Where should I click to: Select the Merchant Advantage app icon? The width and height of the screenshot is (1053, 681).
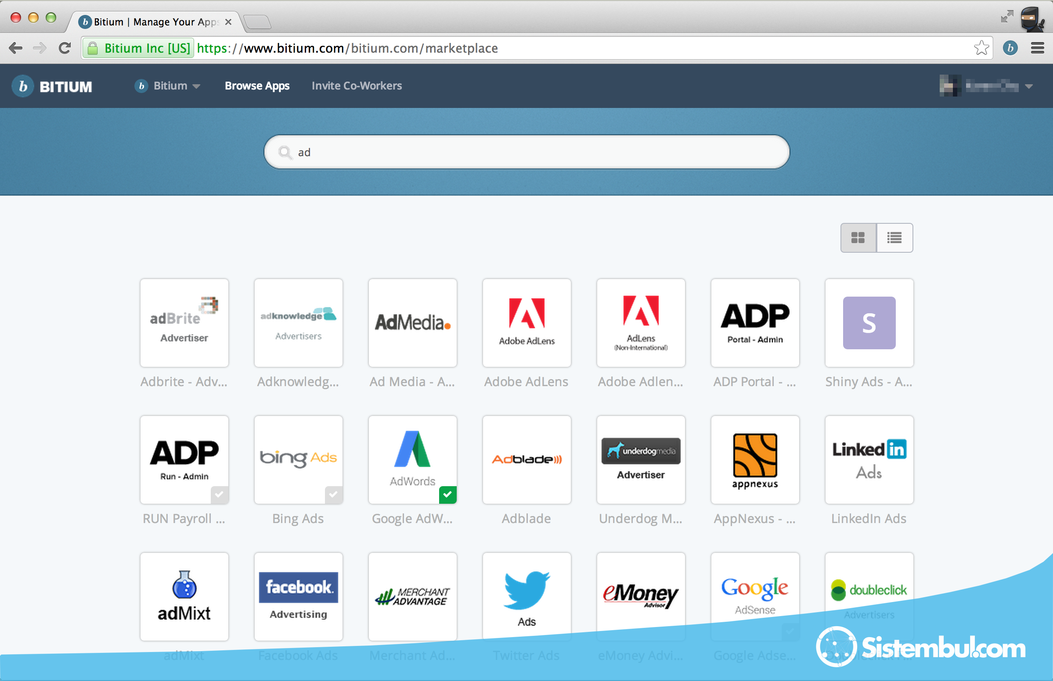click(x=412, y=597)
